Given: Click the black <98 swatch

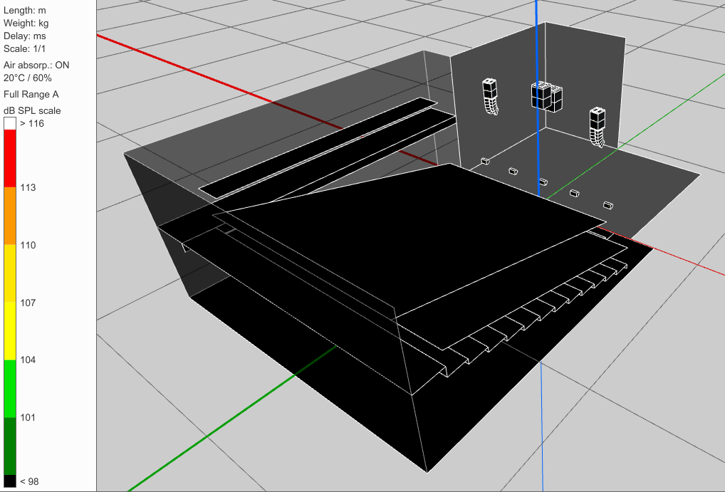Looking at the screenshot, I should [x=10, y=481].
